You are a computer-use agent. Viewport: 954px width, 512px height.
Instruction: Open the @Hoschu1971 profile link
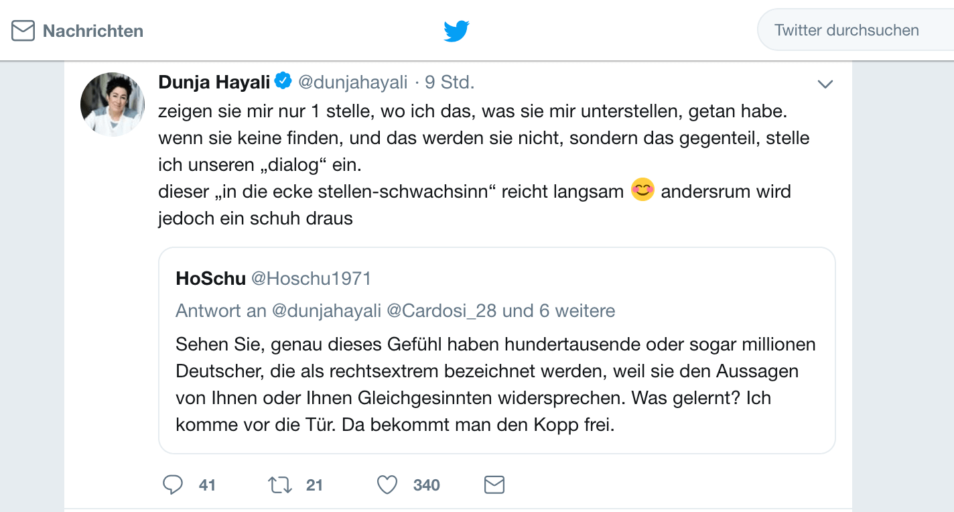click(x=312, y=278)
